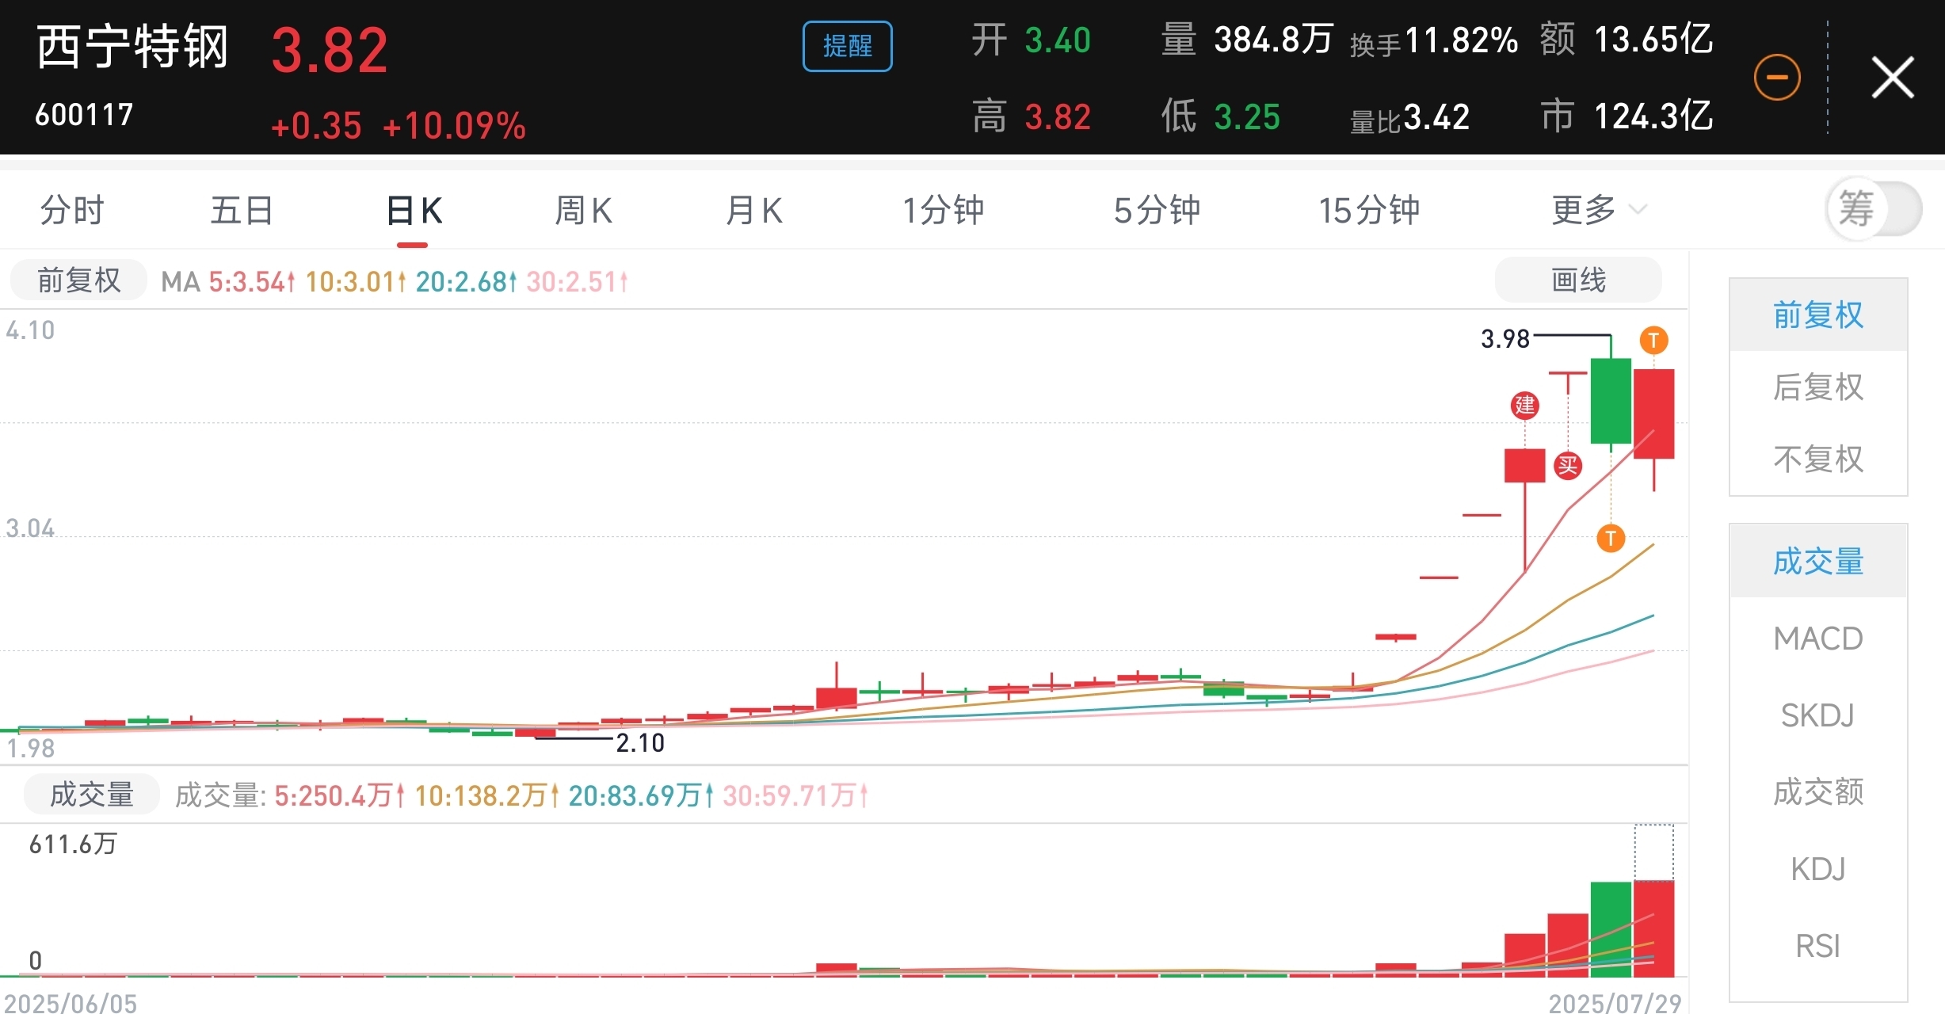Select the SKDJ indicator

coord(1818,715)
